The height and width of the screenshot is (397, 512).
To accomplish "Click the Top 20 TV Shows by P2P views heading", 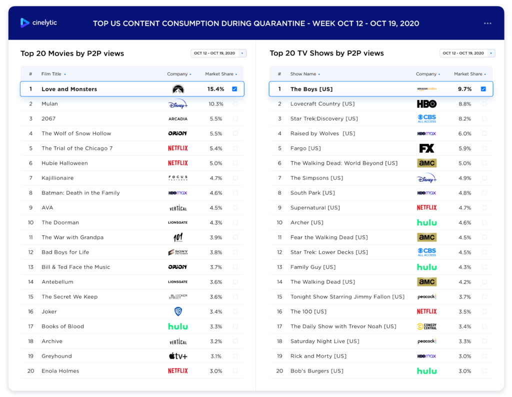I will (x=326, y=53).
